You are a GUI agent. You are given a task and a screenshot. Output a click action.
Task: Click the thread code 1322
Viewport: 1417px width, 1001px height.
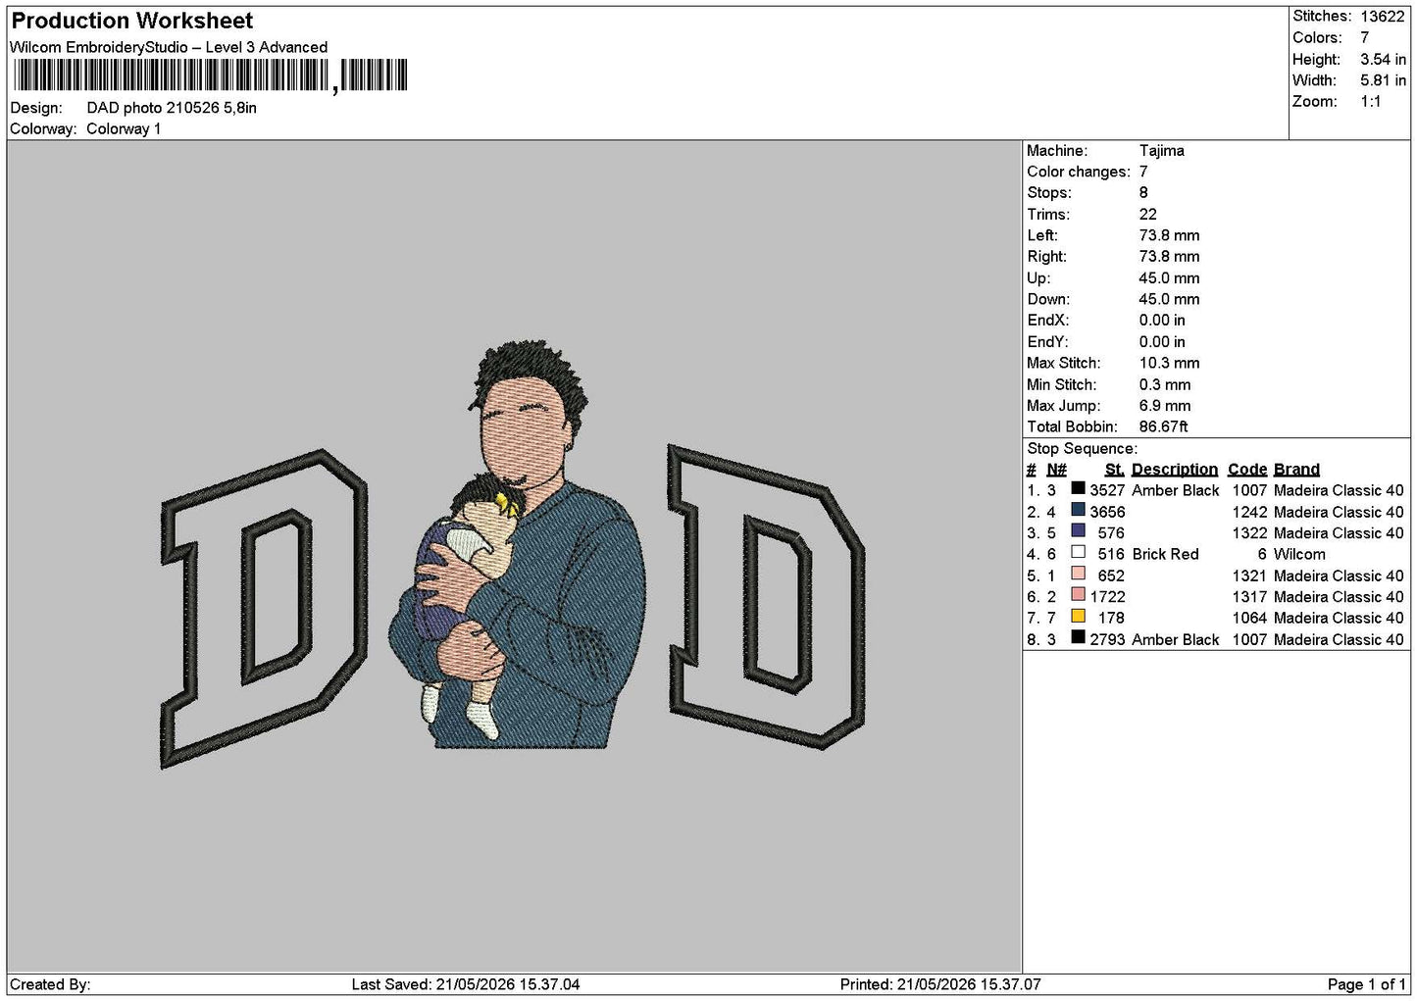(1249, 533)
